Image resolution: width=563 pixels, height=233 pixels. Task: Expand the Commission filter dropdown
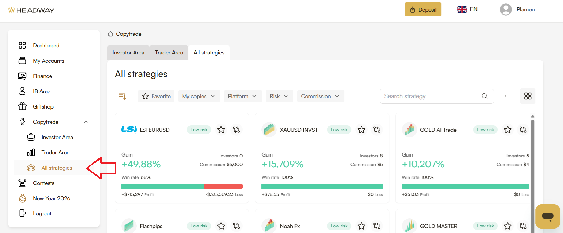pyautogui.click(x=320, y=96)
